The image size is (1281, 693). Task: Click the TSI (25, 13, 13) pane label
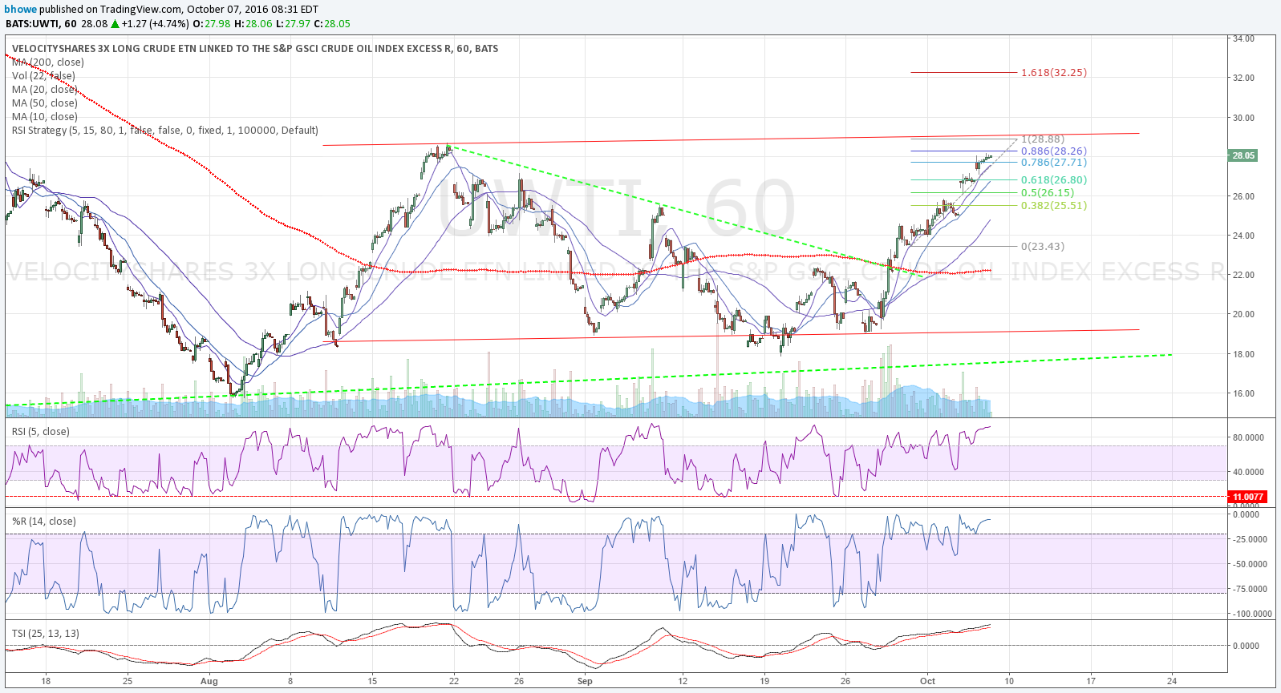click(x=46, y=634)
